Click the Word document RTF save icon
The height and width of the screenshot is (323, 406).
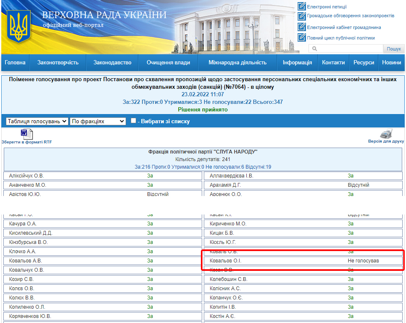point(26,134)
